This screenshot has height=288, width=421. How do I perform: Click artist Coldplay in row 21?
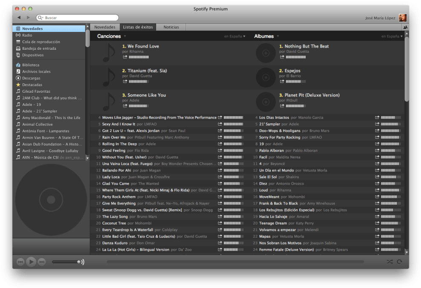point(170,230)
